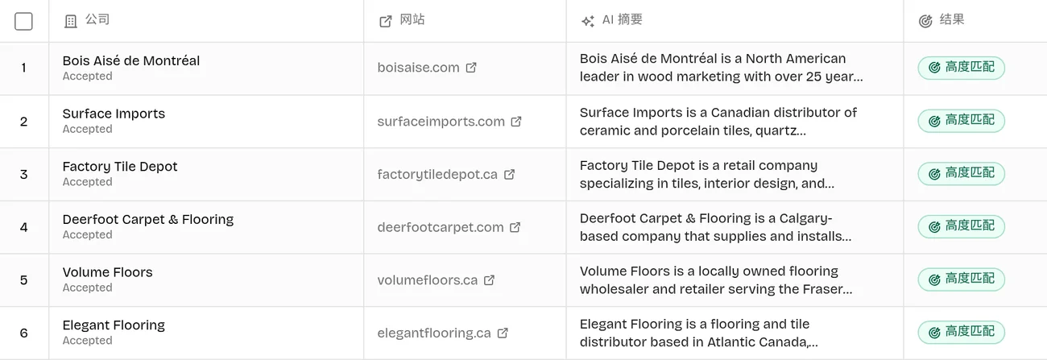Click 高度匹配 badge for Surface Imports
The width and height of the screenshot is (1047, 360).
coord(962,121)
